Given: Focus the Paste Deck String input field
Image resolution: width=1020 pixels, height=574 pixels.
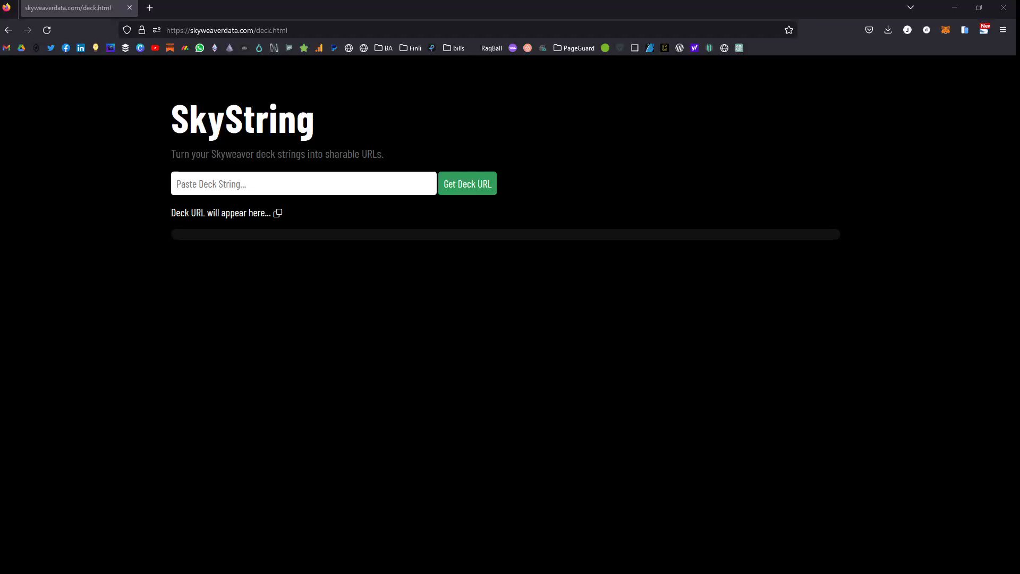Looking at the screenshot, I should pos(304,183).
